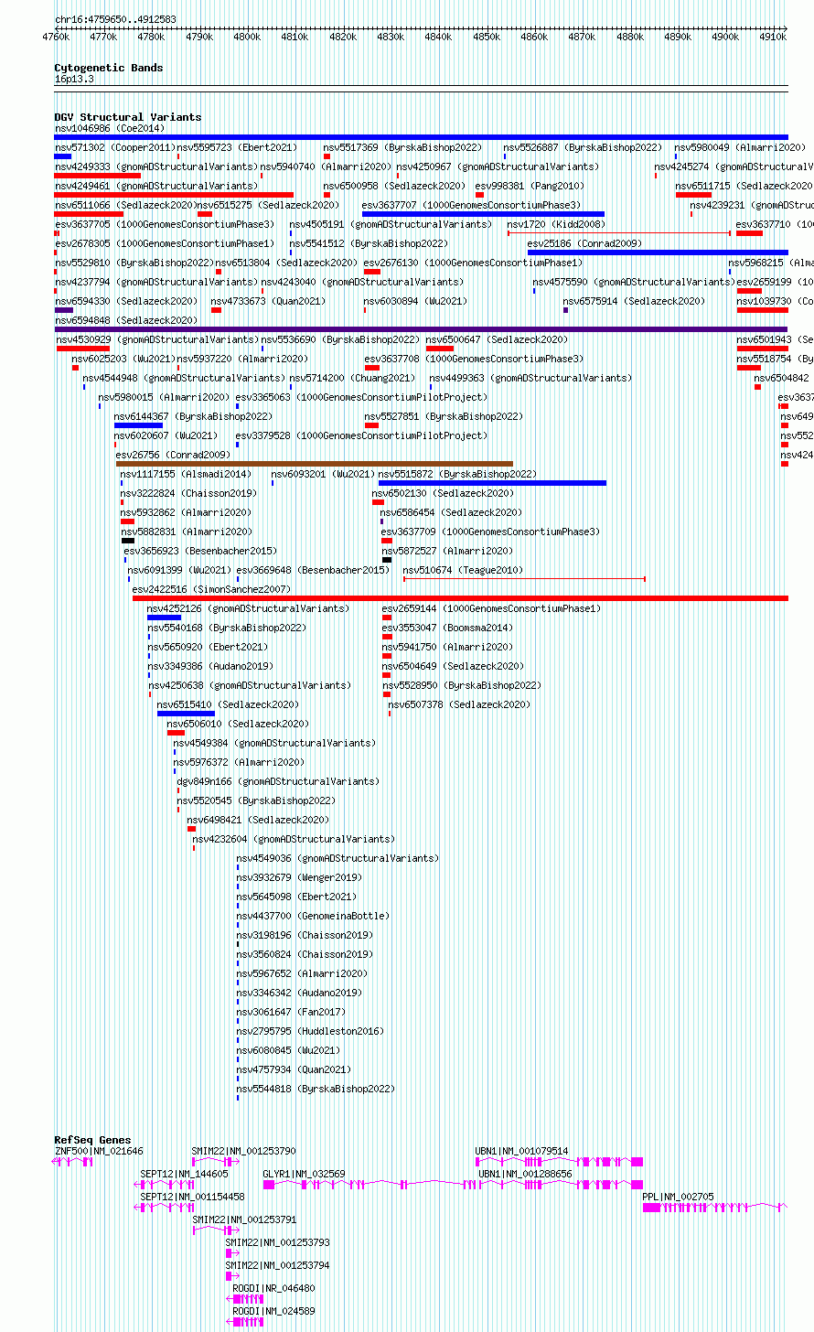
Task: Click the nsv1046986 (Coe2014) variant label
Action: [109, 129]
